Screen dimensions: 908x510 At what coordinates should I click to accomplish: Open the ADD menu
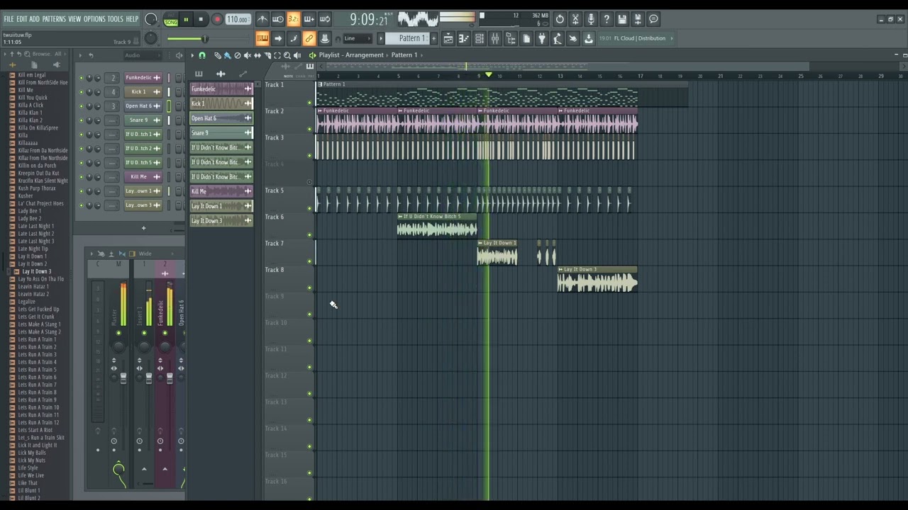click(35, 19)
